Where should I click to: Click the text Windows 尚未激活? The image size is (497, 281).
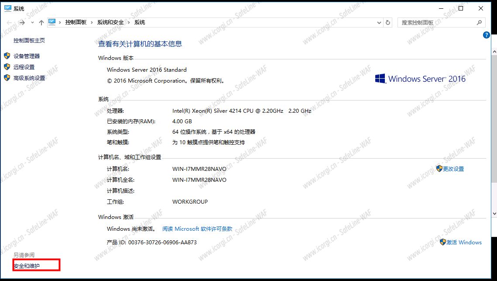pos(131,229)
